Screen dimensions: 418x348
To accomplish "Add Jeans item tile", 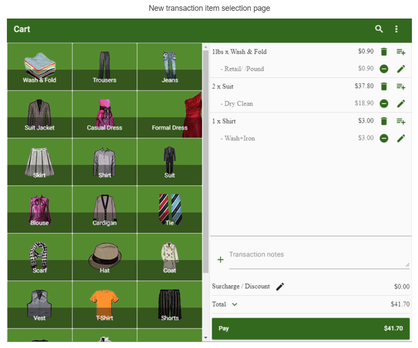I will tap(170, 67).
